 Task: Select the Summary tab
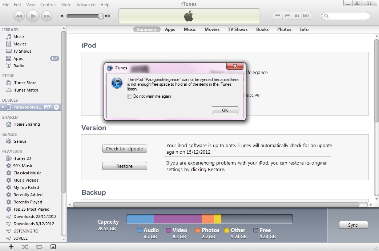[147, 29]
